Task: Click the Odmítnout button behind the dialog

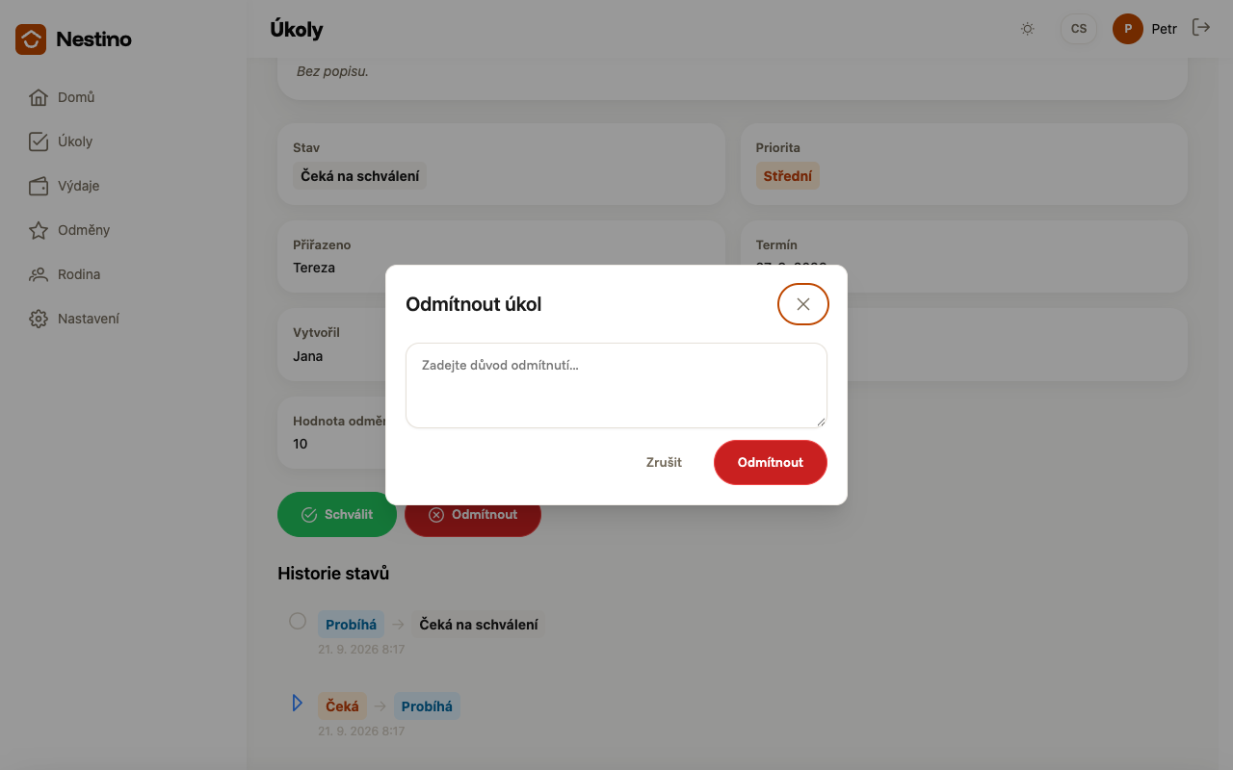Action: click(473, 522)
